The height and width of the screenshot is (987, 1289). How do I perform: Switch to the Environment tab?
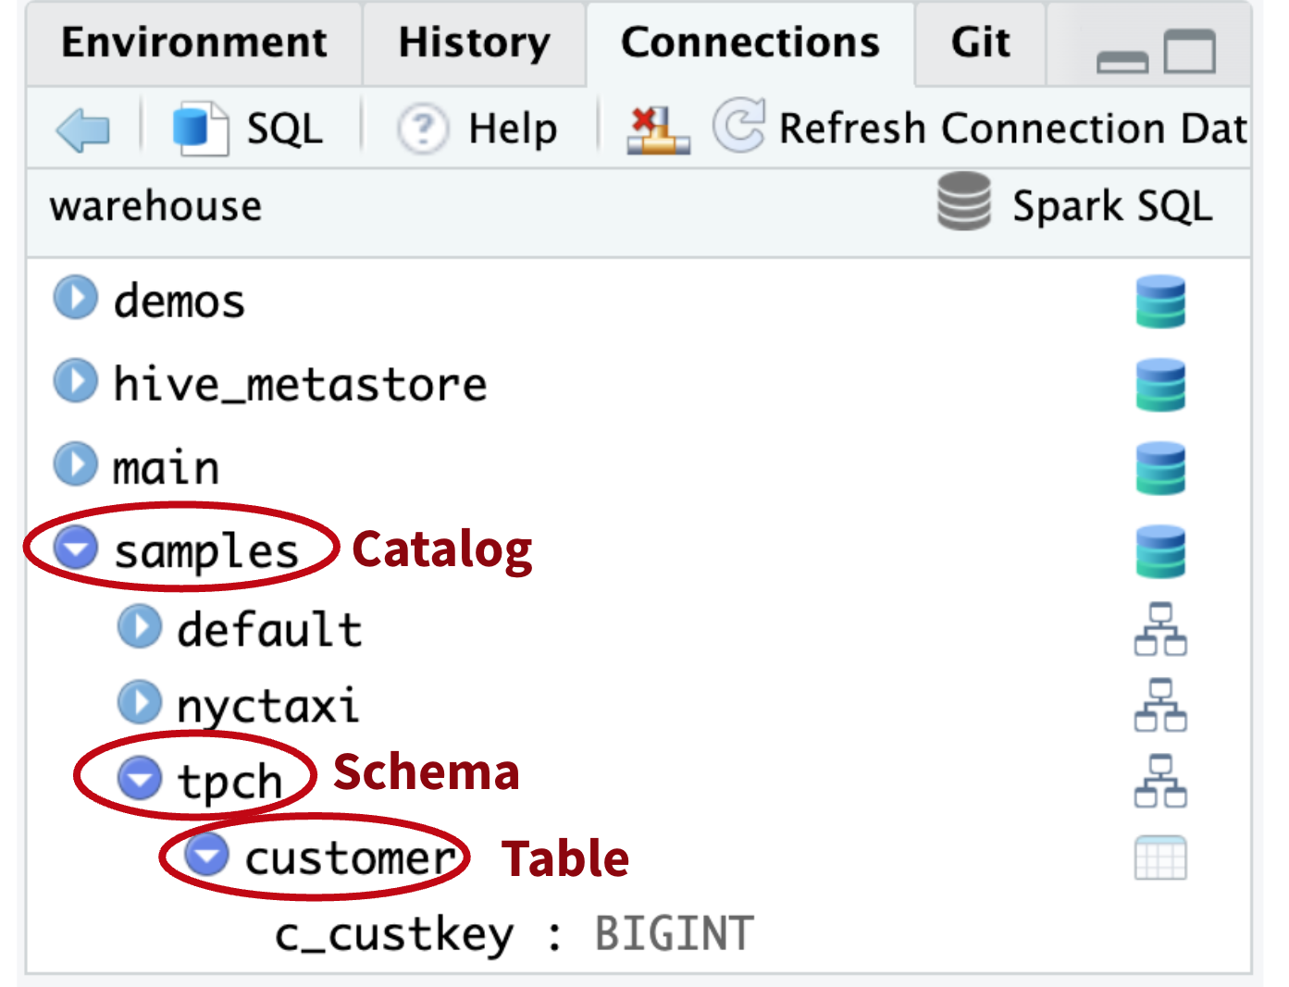[194, 43]
